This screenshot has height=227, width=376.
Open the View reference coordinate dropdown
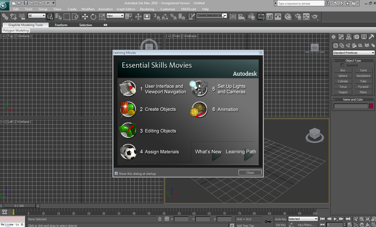[x=115, y=16]
